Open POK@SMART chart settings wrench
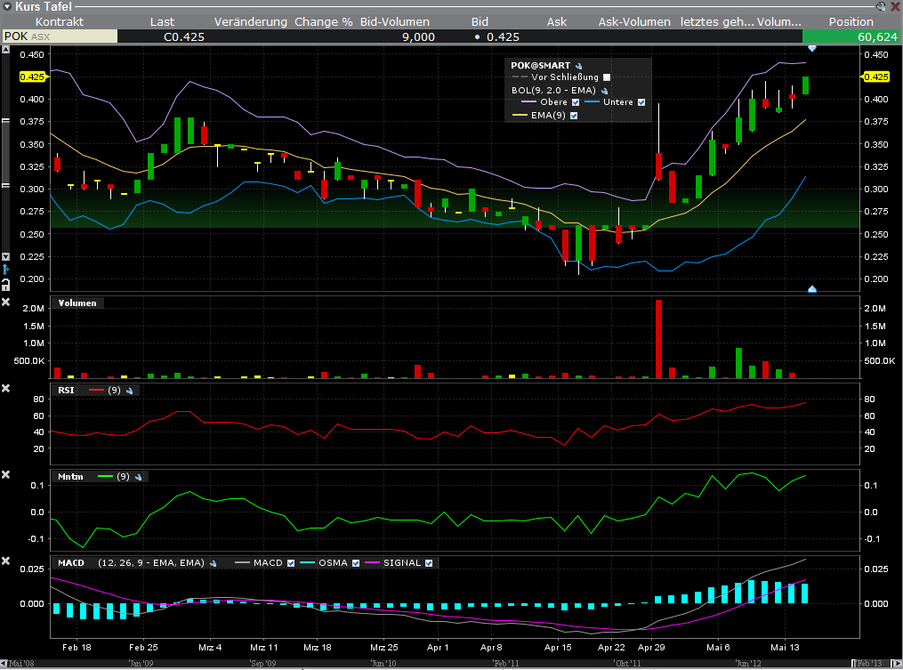 click(x=579, y=66)
